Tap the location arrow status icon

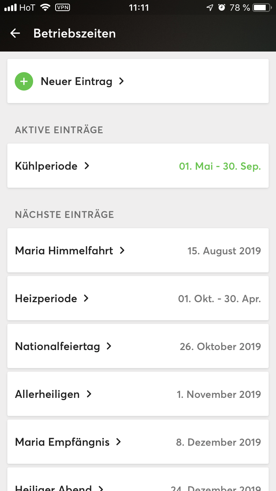(210, 7)
